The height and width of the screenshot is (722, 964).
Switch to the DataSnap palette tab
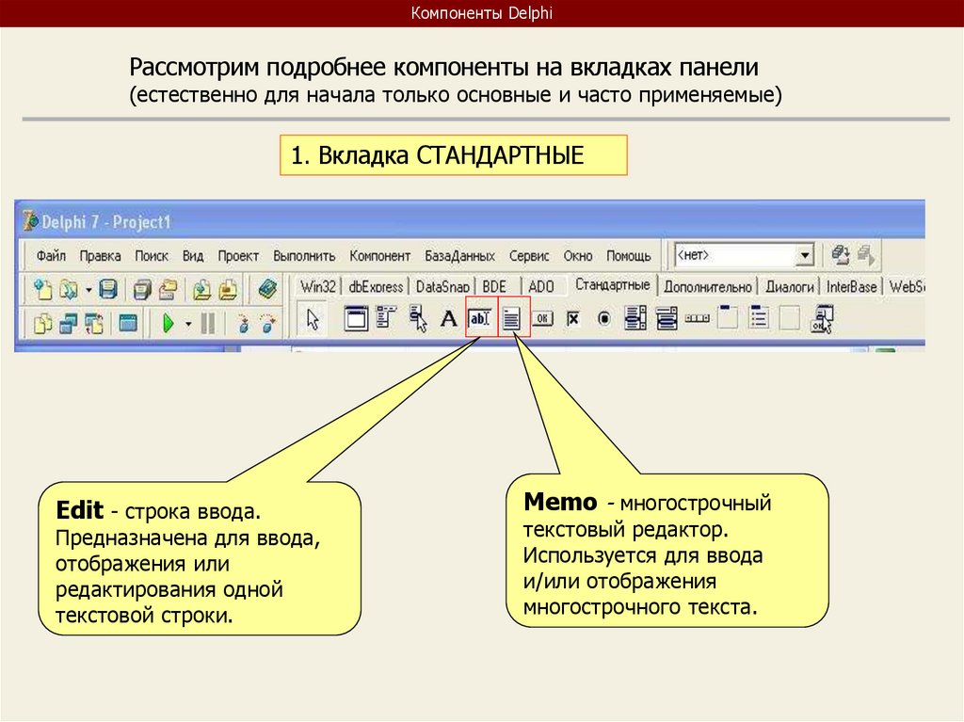tap(442, 286)
